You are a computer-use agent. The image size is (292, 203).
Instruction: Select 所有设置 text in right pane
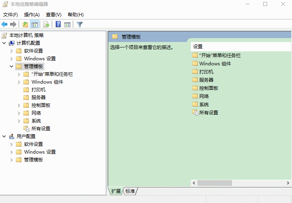point(209,112)
